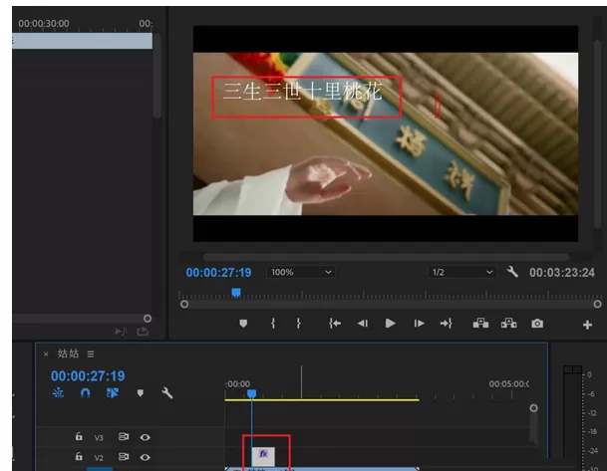Click Mark In bracket button
607x471 pixels.
[273, 324]
